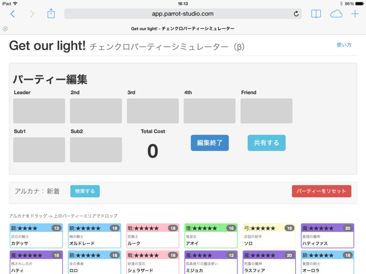The width and height of the screenshot is (366, 274).
Task: Tap the Bluetooth icon in status bar
Action: 341,4
